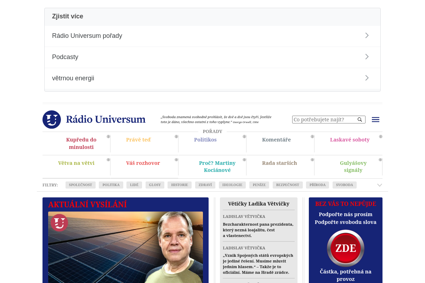Open Proč? Martiny Kociánové show
Image resolution: width=425 pixels, height=283 pixels.
pos(217,167)
